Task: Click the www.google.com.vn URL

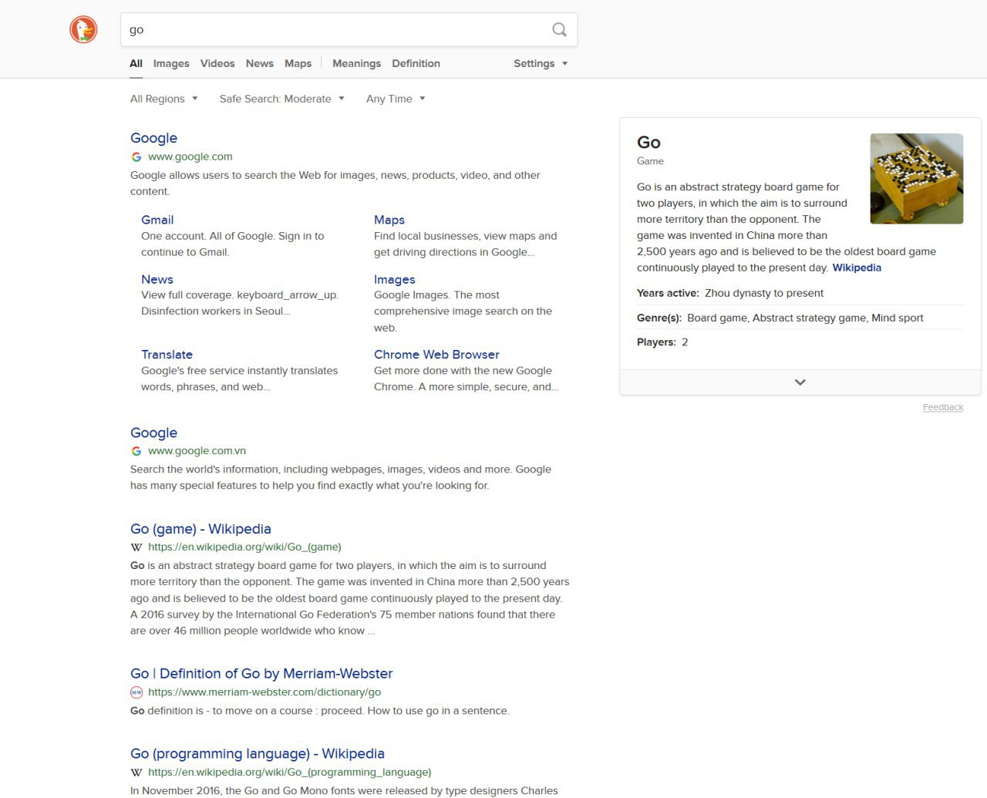Action: point(197,451)
